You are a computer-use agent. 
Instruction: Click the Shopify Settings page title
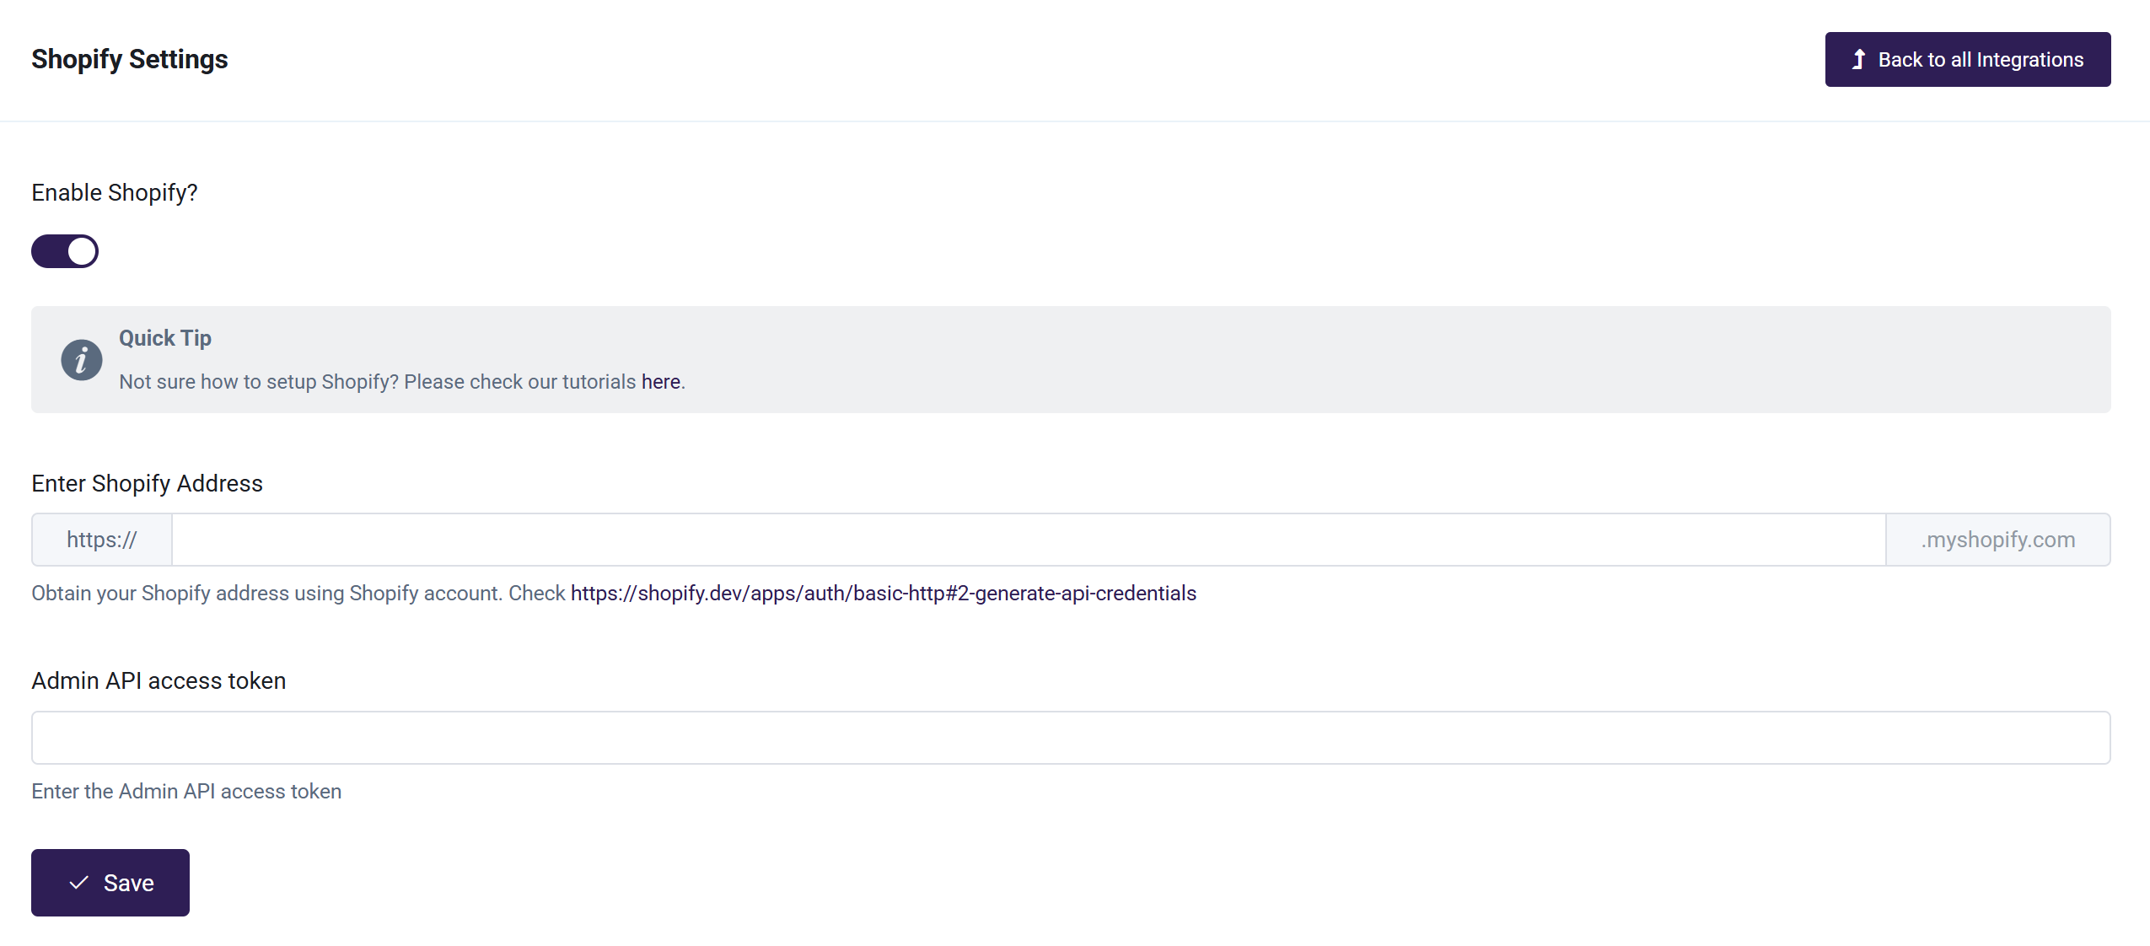click(130, 59)
